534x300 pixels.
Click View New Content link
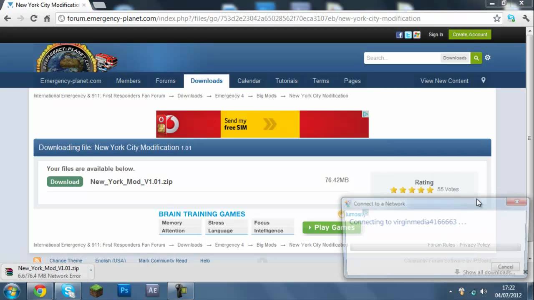pyautogui.click(x=444, y=81)
